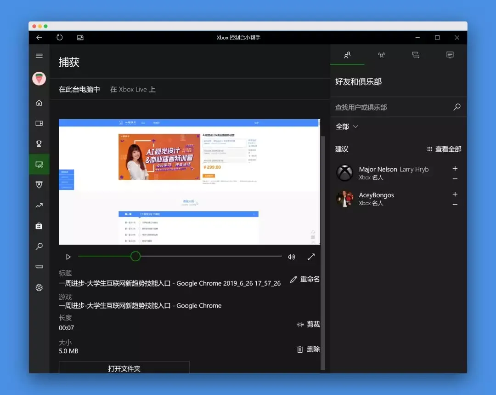The width and height of the screenshot is (496, 395).
Task: Click the back arrow in title bar
Action: pyautogui.click(x=39, y=38)
